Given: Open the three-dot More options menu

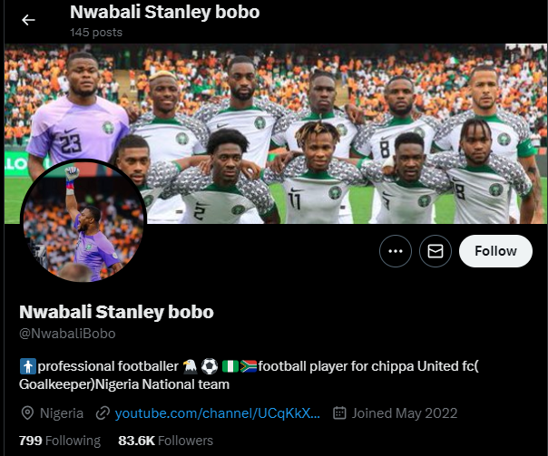Looking at the screenshot, I should click(x=396, y=251).
